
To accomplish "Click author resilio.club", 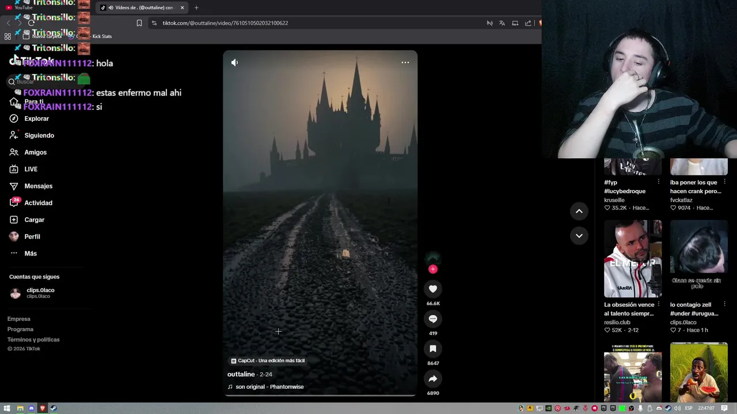I will click(x=617, y=322).
